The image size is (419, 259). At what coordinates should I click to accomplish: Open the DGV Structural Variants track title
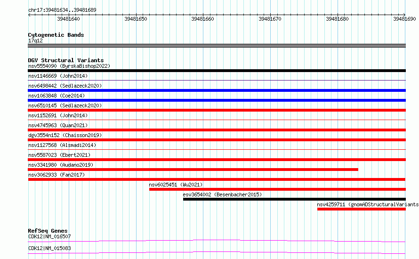[66, 60]
